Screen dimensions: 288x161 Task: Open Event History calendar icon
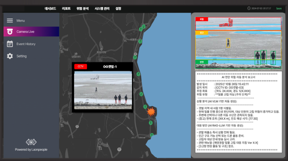click(10, 44)
